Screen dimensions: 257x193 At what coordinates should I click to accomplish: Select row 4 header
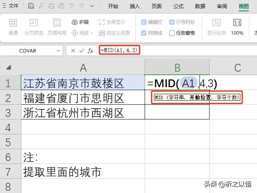10,127
